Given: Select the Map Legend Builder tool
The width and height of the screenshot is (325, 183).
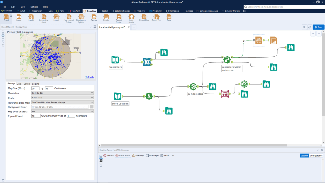Looking at the screenshot, I should coord(69,17).
